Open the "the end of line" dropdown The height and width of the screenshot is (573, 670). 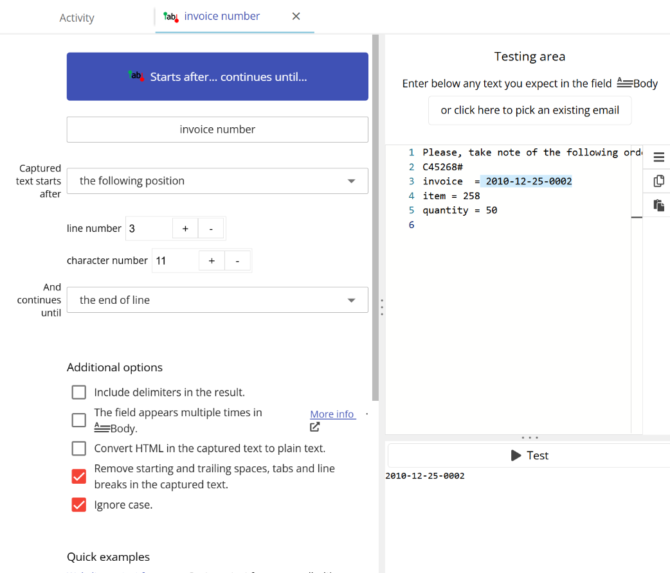tap(217, 299)
